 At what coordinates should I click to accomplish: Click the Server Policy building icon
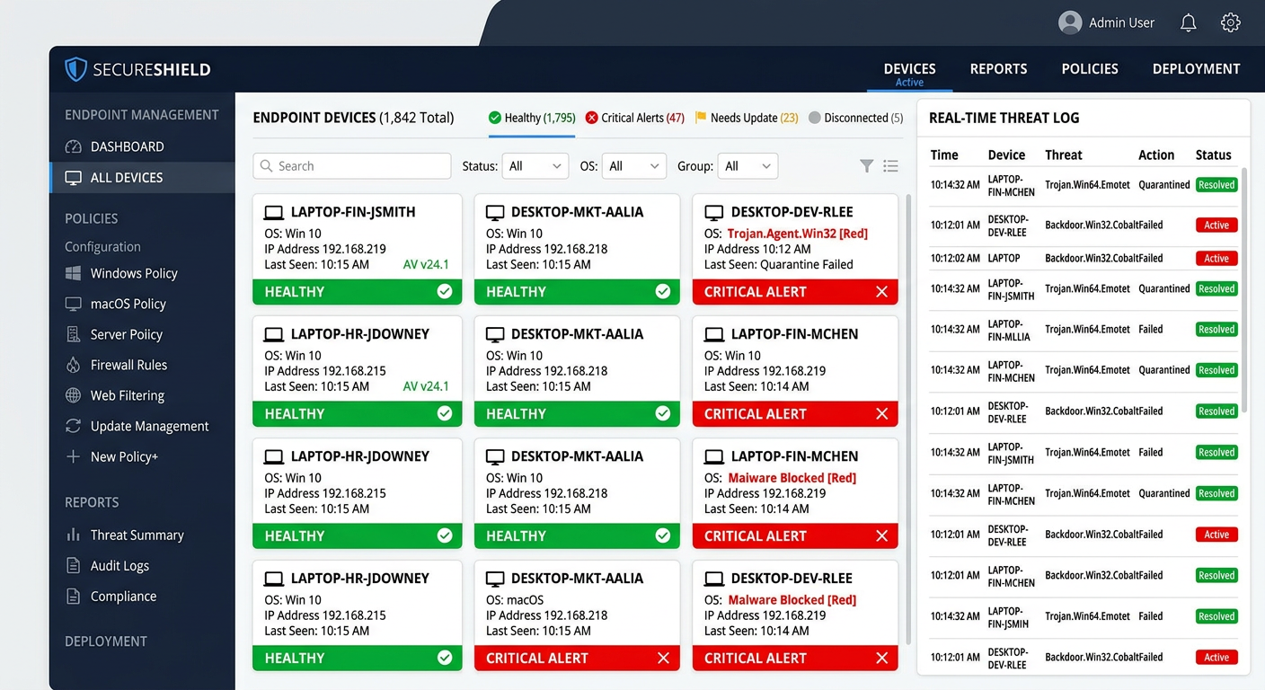pyautogui.click(x=74, y=334)
